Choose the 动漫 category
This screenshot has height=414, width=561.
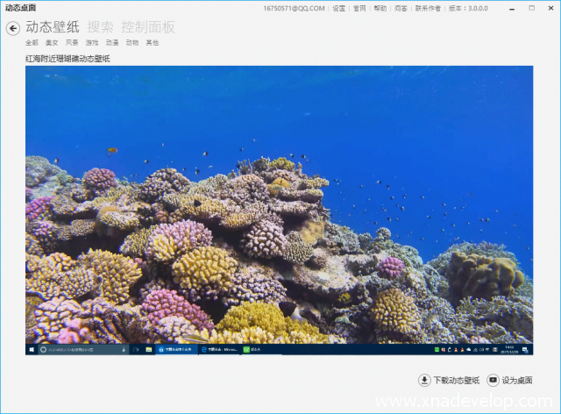pyautogui.click(x=112, y=42)
